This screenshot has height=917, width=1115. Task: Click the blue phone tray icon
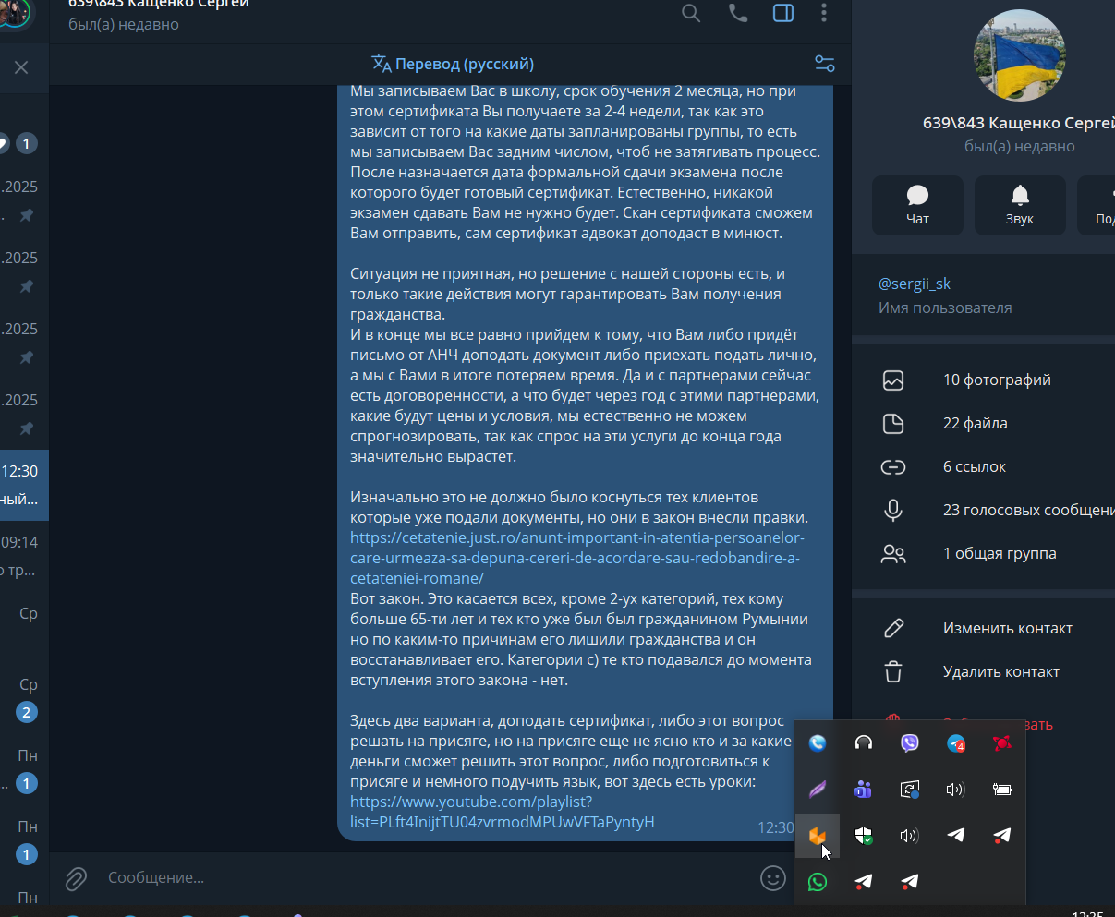(x=818, y=742)
